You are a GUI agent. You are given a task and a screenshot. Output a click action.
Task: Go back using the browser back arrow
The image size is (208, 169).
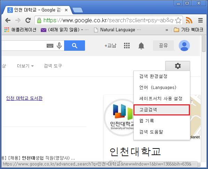coord(8,21)
